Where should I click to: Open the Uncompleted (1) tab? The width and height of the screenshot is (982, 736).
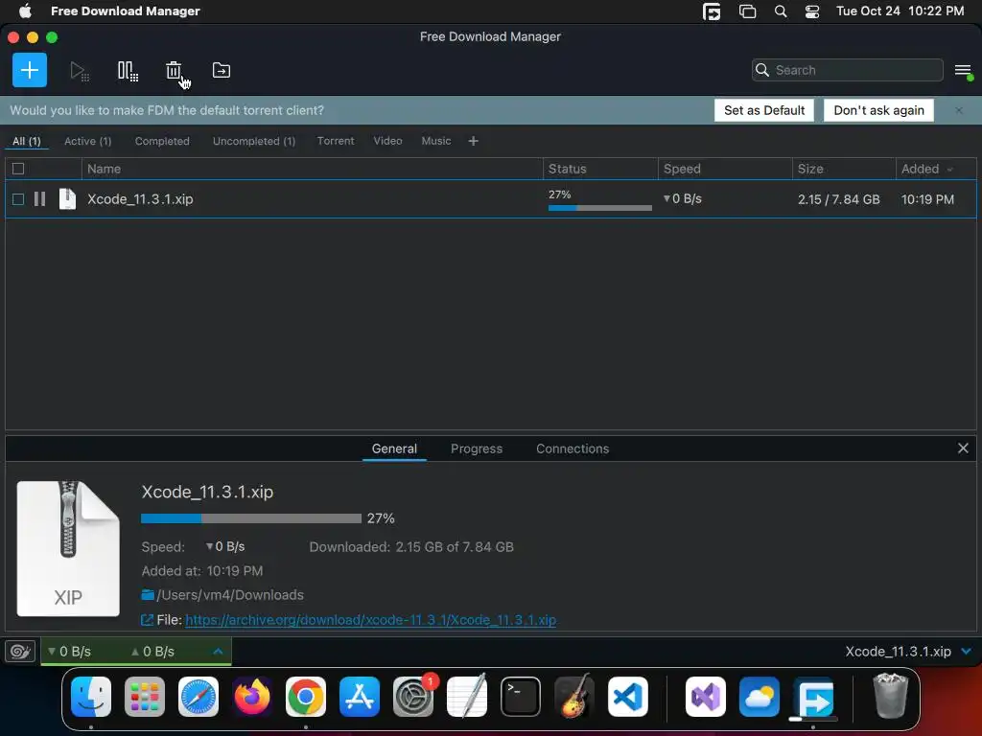[x=253, y=141]
